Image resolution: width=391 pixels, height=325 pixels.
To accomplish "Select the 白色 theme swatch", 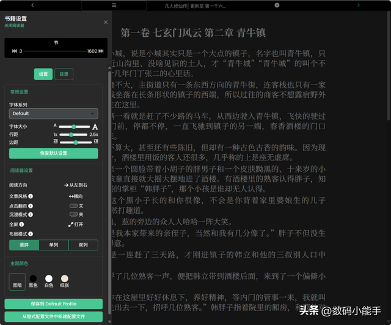I will pos(49,281).
